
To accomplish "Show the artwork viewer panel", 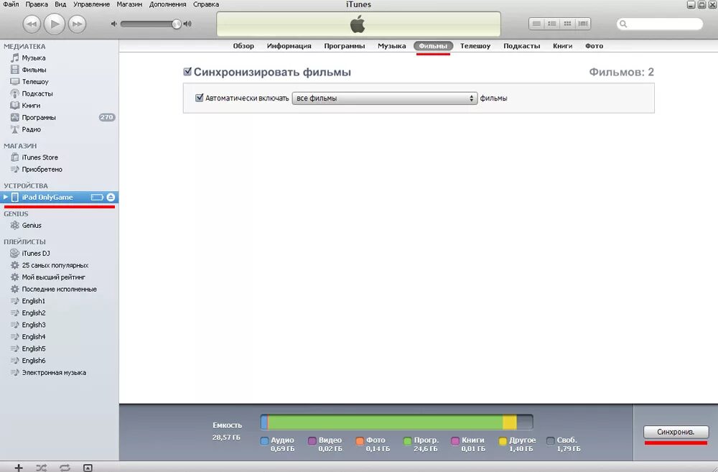I will click(x=88, y=468).
